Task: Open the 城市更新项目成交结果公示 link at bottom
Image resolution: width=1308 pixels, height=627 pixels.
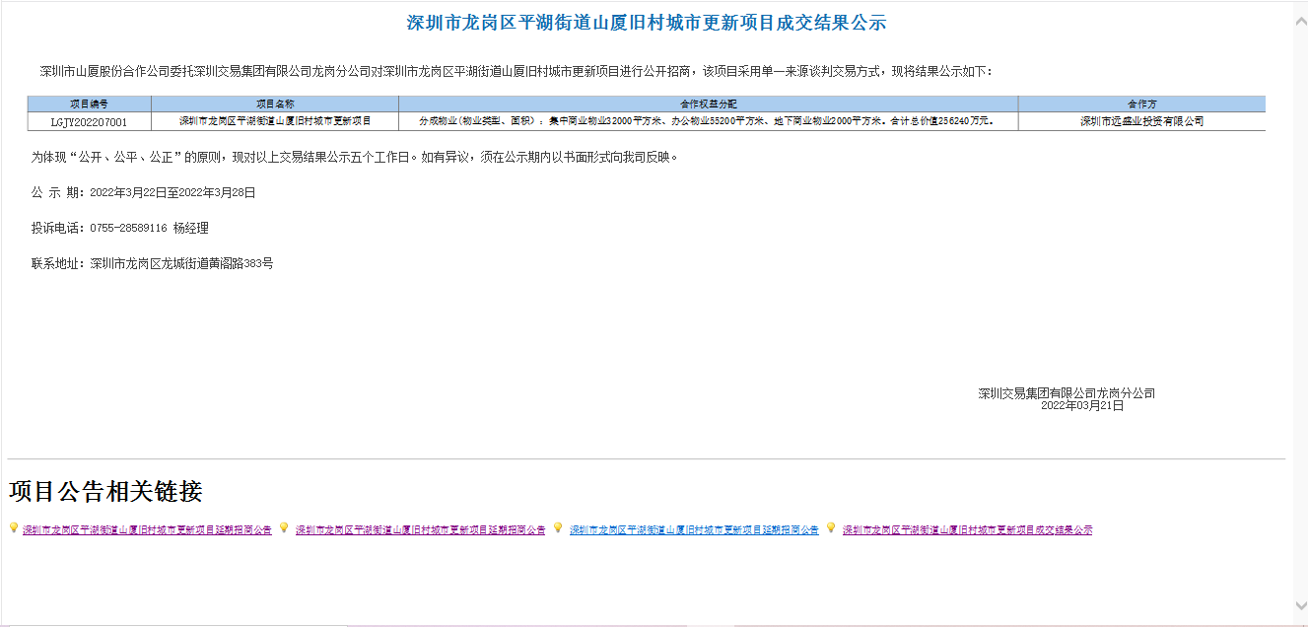Action: click(967, 530)
